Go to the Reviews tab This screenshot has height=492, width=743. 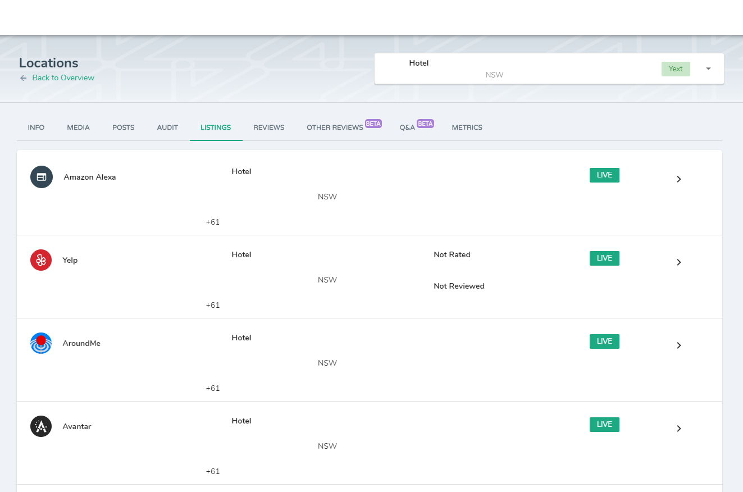268,127
